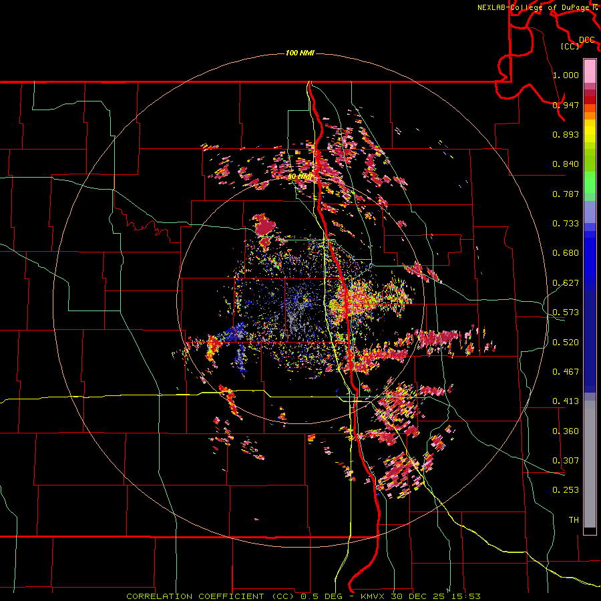Select the 0.893 scale value
Viewport: 601px width, 601px height.
[x=566, y=134]
